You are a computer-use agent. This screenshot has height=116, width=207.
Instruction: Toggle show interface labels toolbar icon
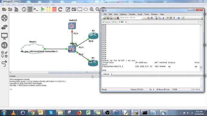tap(30, 9)
